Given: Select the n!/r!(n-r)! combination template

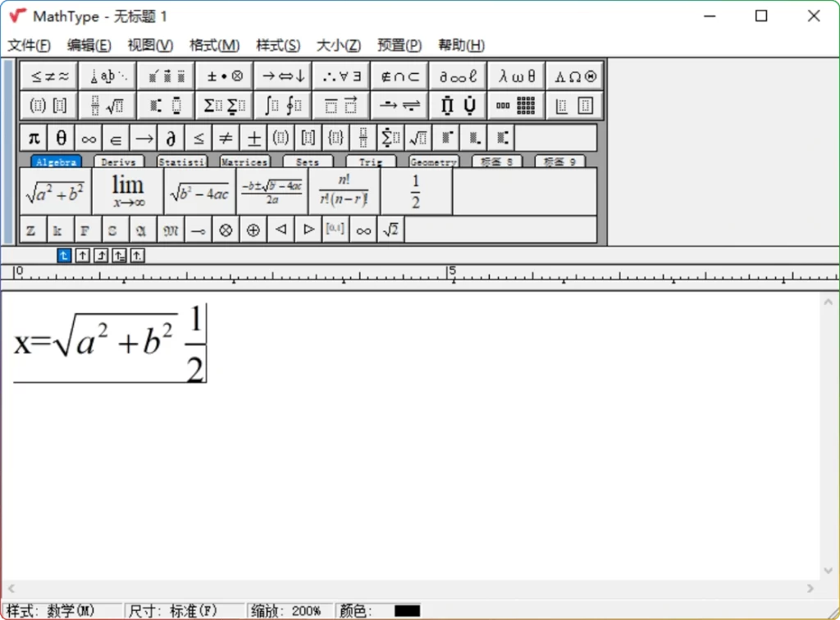Looking at the screenshot, I should coord(342,190).
